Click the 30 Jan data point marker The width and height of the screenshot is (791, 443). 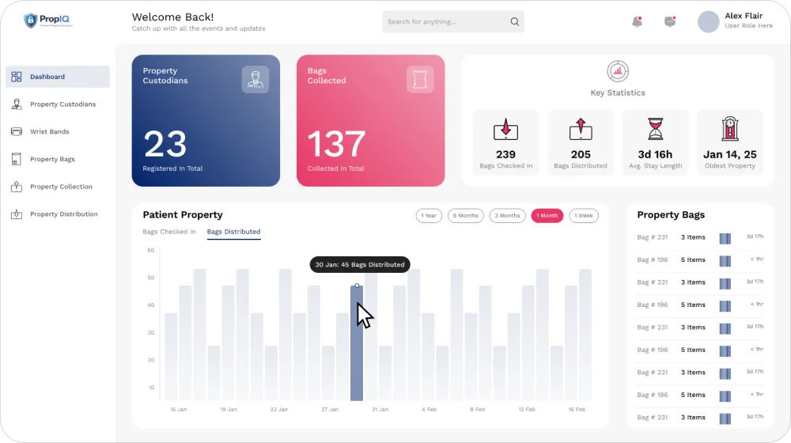[357, 286]
